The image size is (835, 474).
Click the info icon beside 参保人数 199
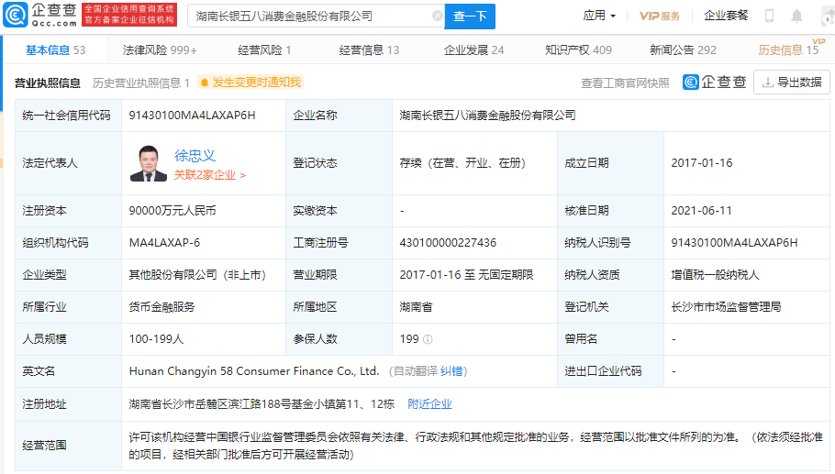tap(428, 339)
